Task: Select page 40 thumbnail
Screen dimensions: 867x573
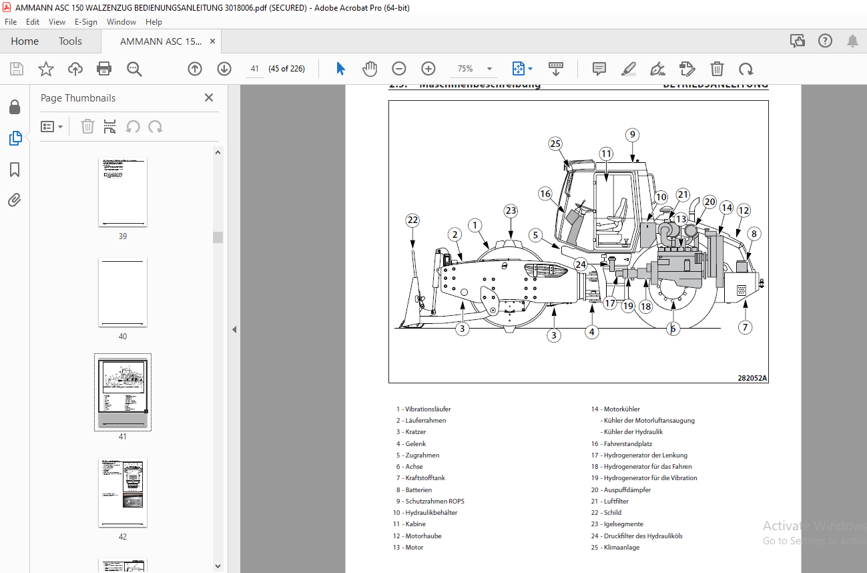Action: [123, 293]
